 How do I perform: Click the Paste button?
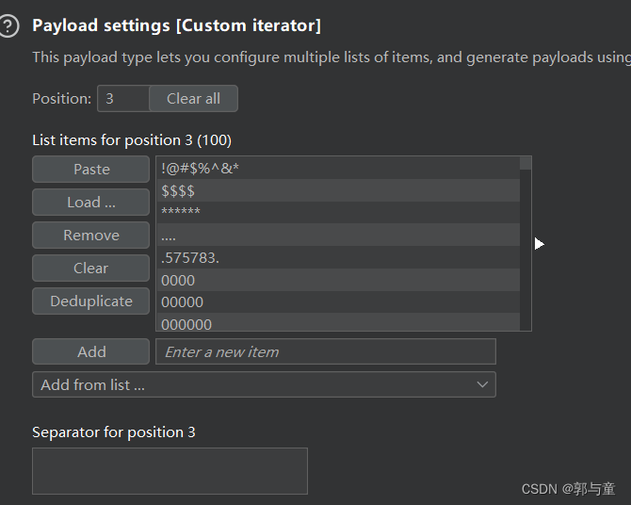point(91,170)
